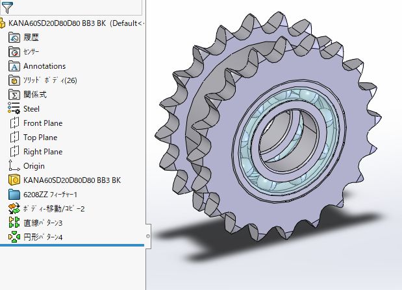This screenshot has height=290, width=402.
Task: Click the feature tree filter funnel icon
Action: point(7,7)
